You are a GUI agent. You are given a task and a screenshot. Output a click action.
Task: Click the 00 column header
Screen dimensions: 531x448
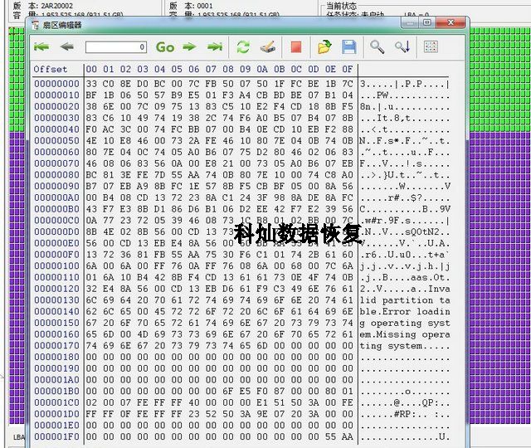click(x=91, y=69)
